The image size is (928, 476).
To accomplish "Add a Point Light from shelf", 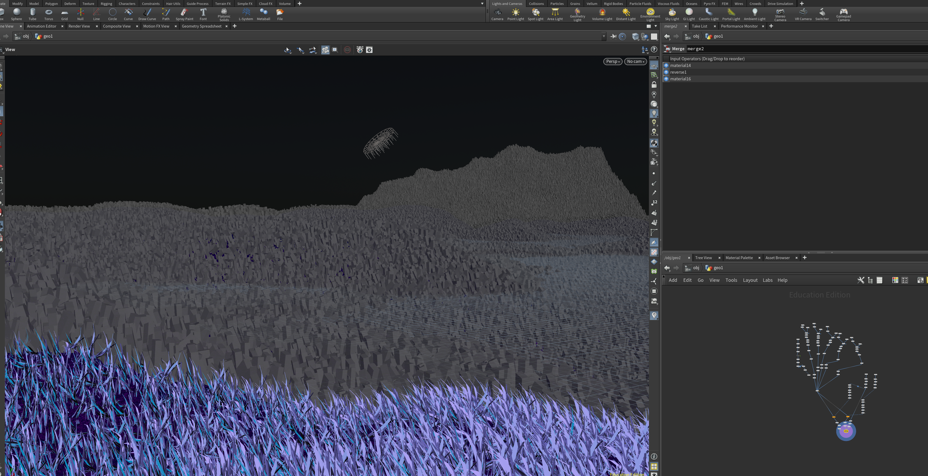I will pyautogui.click(x=515, y=14).
